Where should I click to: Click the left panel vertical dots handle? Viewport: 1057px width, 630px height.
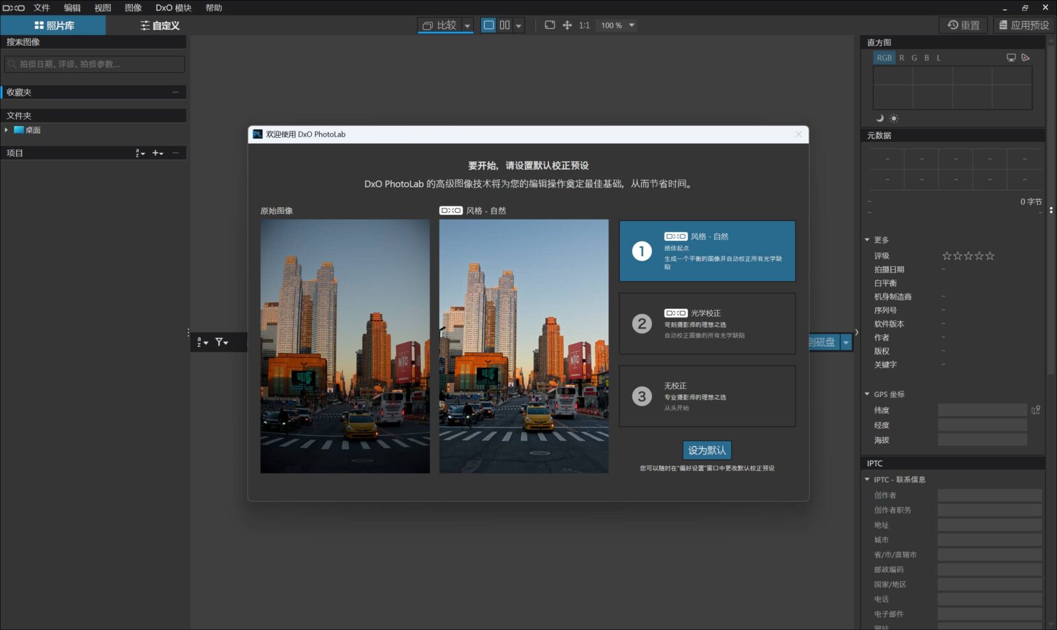point(188,332)
